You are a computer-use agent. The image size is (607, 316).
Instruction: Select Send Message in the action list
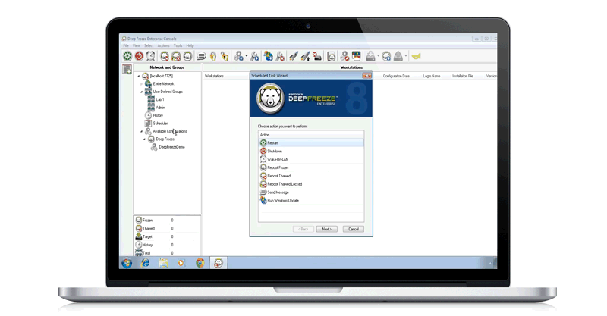[311, 192]
